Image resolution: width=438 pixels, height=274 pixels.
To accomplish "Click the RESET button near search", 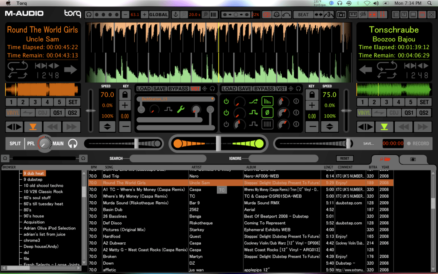I will click(x=345, y=158).
